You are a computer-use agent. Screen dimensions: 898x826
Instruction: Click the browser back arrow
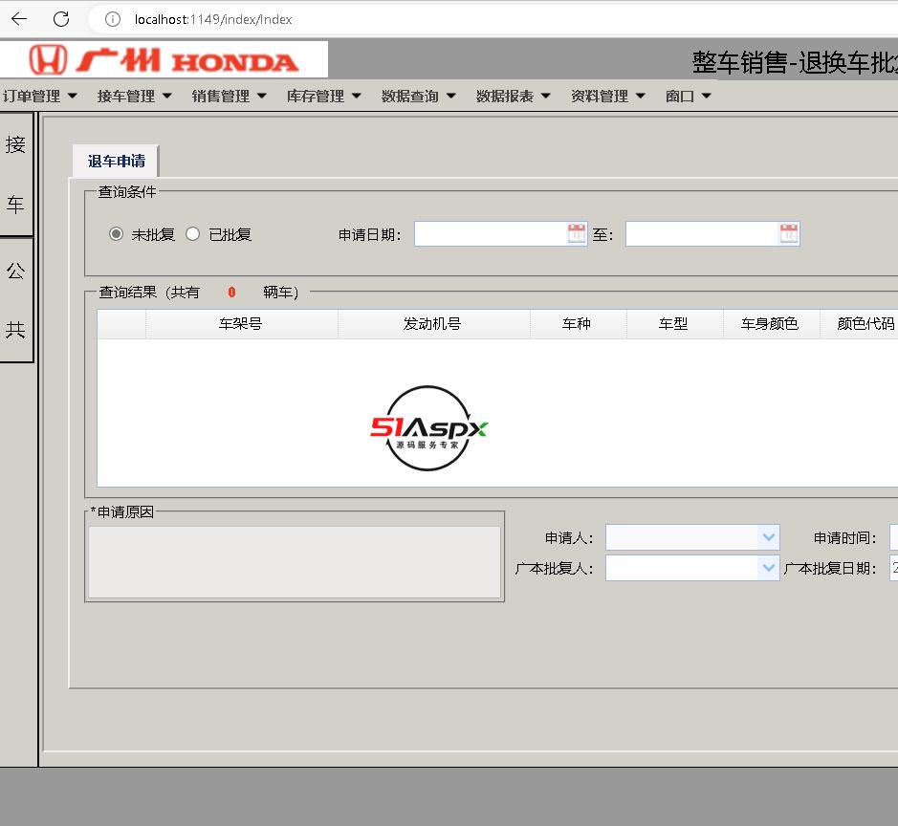(19, 19)
